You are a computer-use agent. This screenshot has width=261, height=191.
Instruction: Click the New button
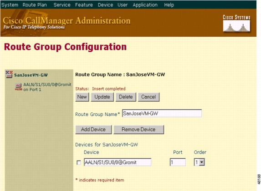[82, 97]
